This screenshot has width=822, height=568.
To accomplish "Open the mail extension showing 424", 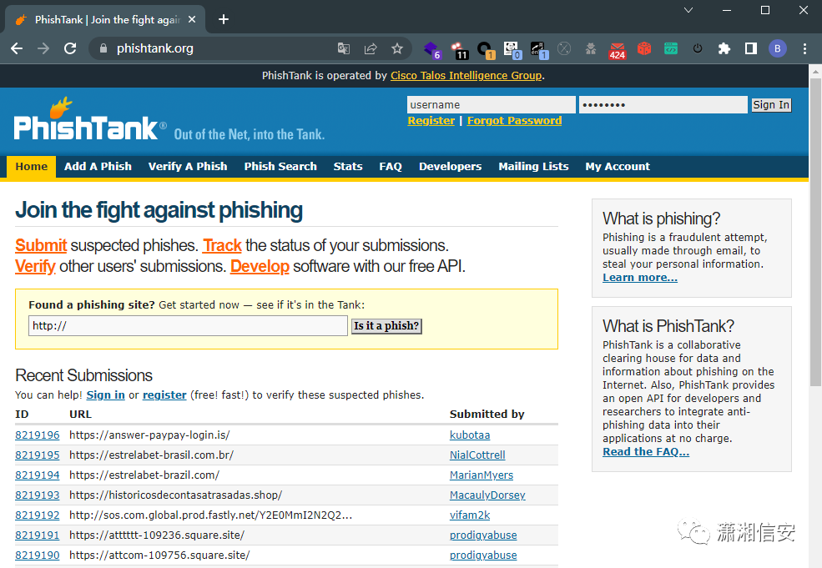I will (x=618, y=50).
